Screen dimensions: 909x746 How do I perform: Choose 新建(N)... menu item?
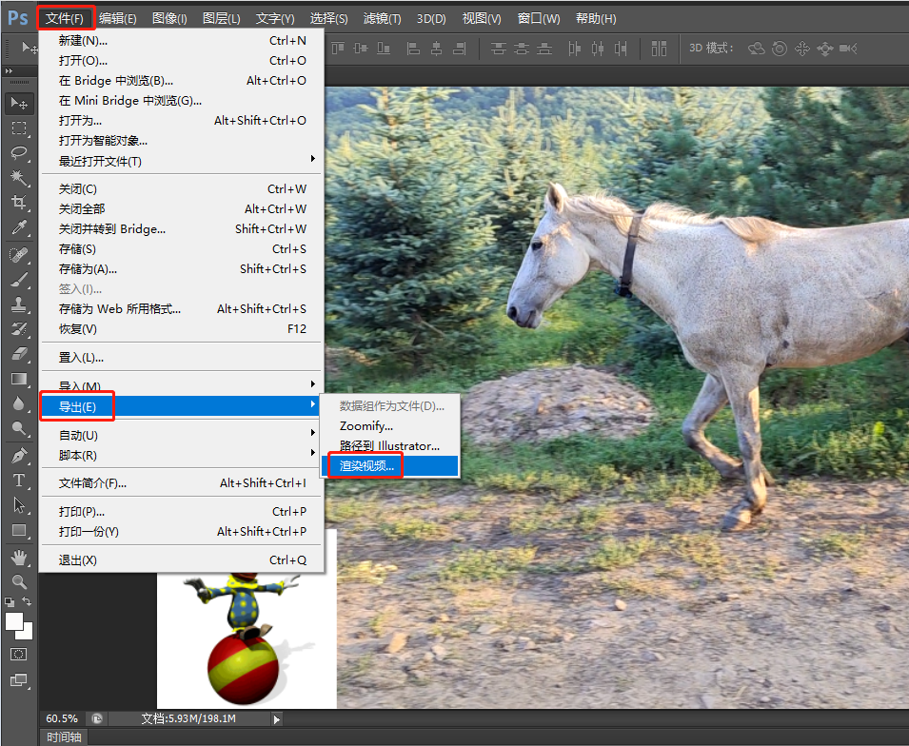(180, 41)
